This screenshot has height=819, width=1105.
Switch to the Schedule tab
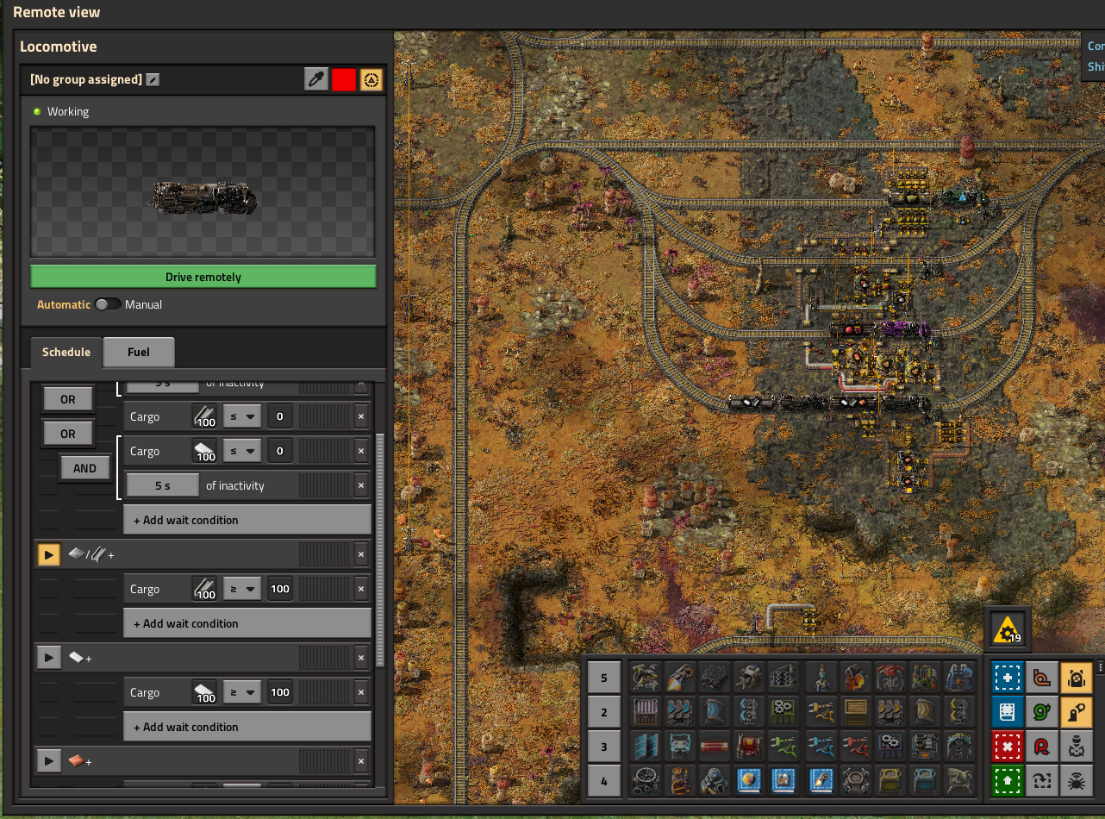(66, 352)
